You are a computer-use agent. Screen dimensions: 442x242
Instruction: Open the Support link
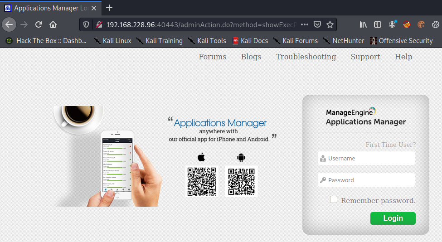tap(365, 57)
